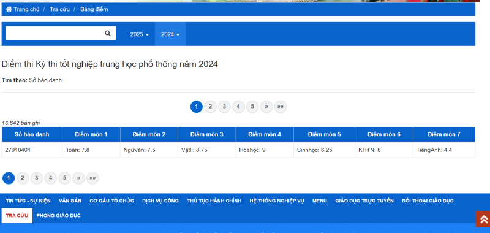Click the scroll-to-top double chevron icon

coord(484,219)
